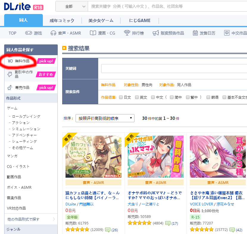Open the ロールプレイング subcategory
This screenshot has width=247, height=234.
click(26, 117)
